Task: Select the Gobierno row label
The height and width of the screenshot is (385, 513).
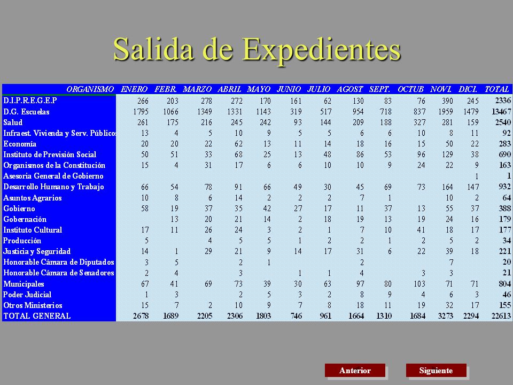Action: [19, 209]
